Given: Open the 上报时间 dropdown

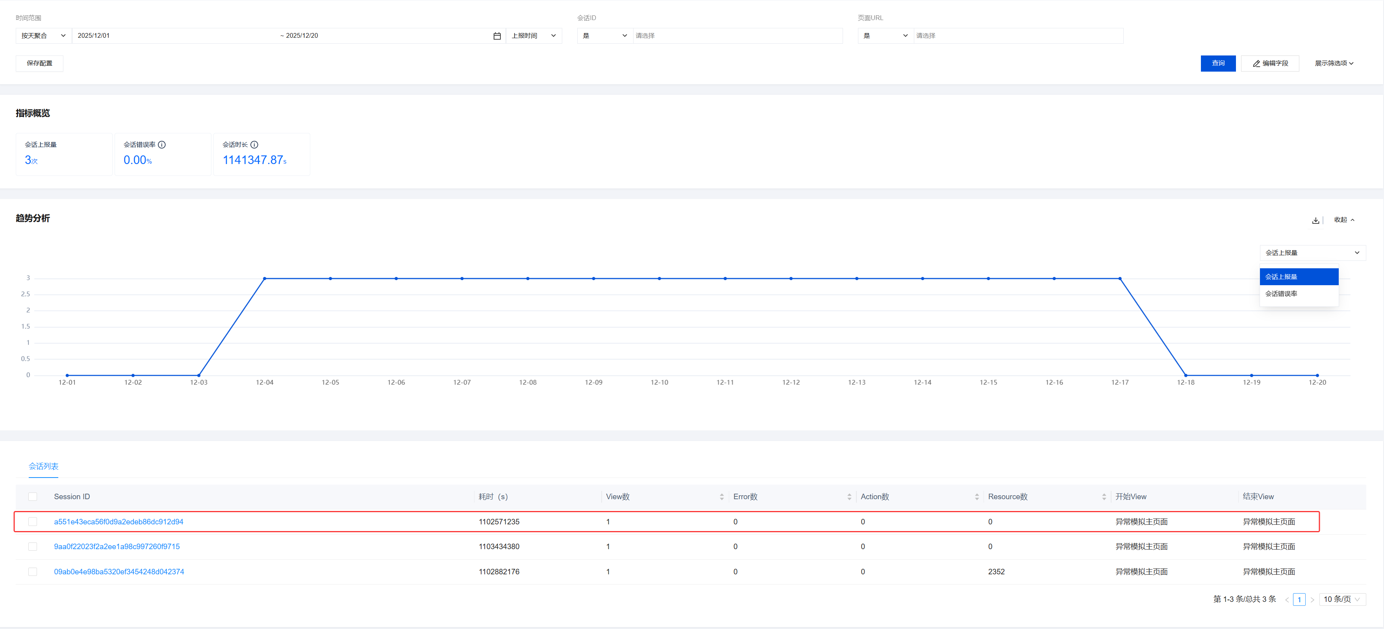Looking at the screenshot, I should (533, 36).
